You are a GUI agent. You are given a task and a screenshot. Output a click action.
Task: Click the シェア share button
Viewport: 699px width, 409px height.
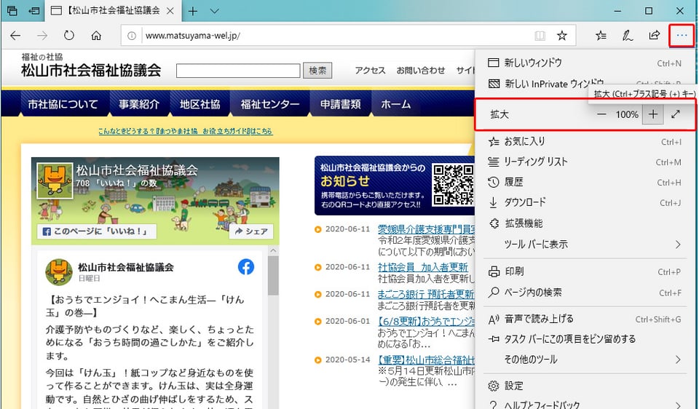251,231
